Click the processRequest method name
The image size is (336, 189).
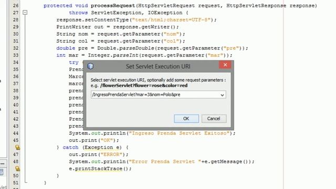tap(113, 6)
